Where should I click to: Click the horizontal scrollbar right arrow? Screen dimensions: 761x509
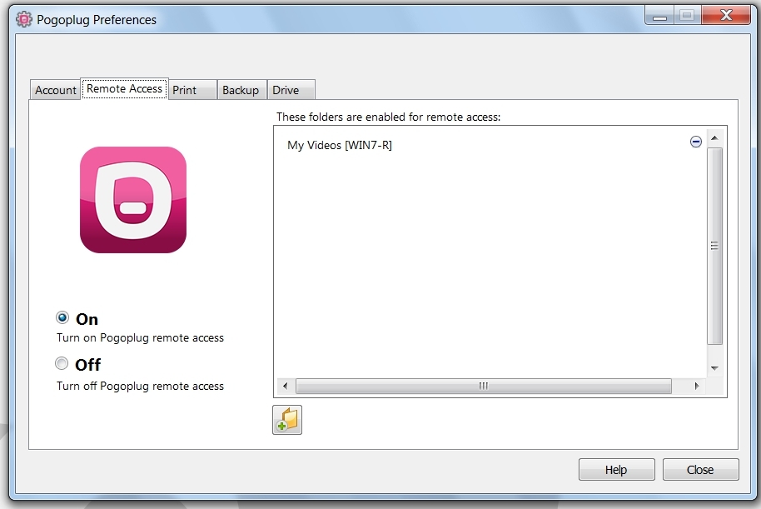click(x=697, y=386)
